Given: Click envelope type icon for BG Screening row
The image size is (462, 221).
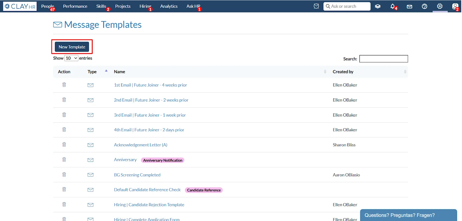Looking at the screenshot, I should tap(90, 175).
